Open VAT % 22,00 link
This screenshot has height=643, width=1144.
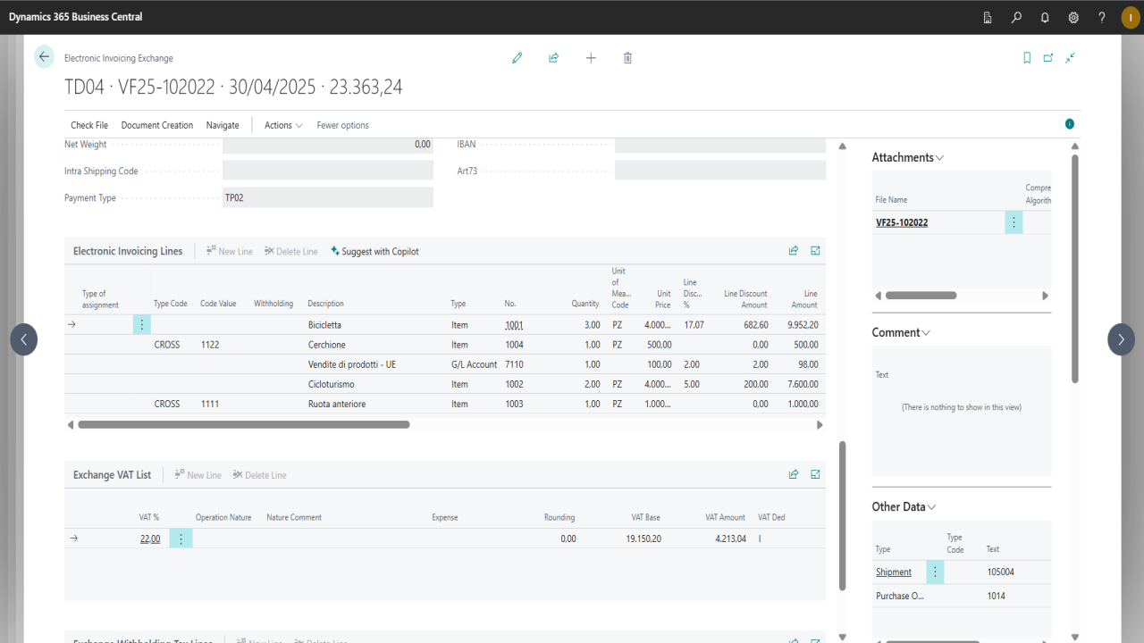pyautogui.click(x=150, y=539)
